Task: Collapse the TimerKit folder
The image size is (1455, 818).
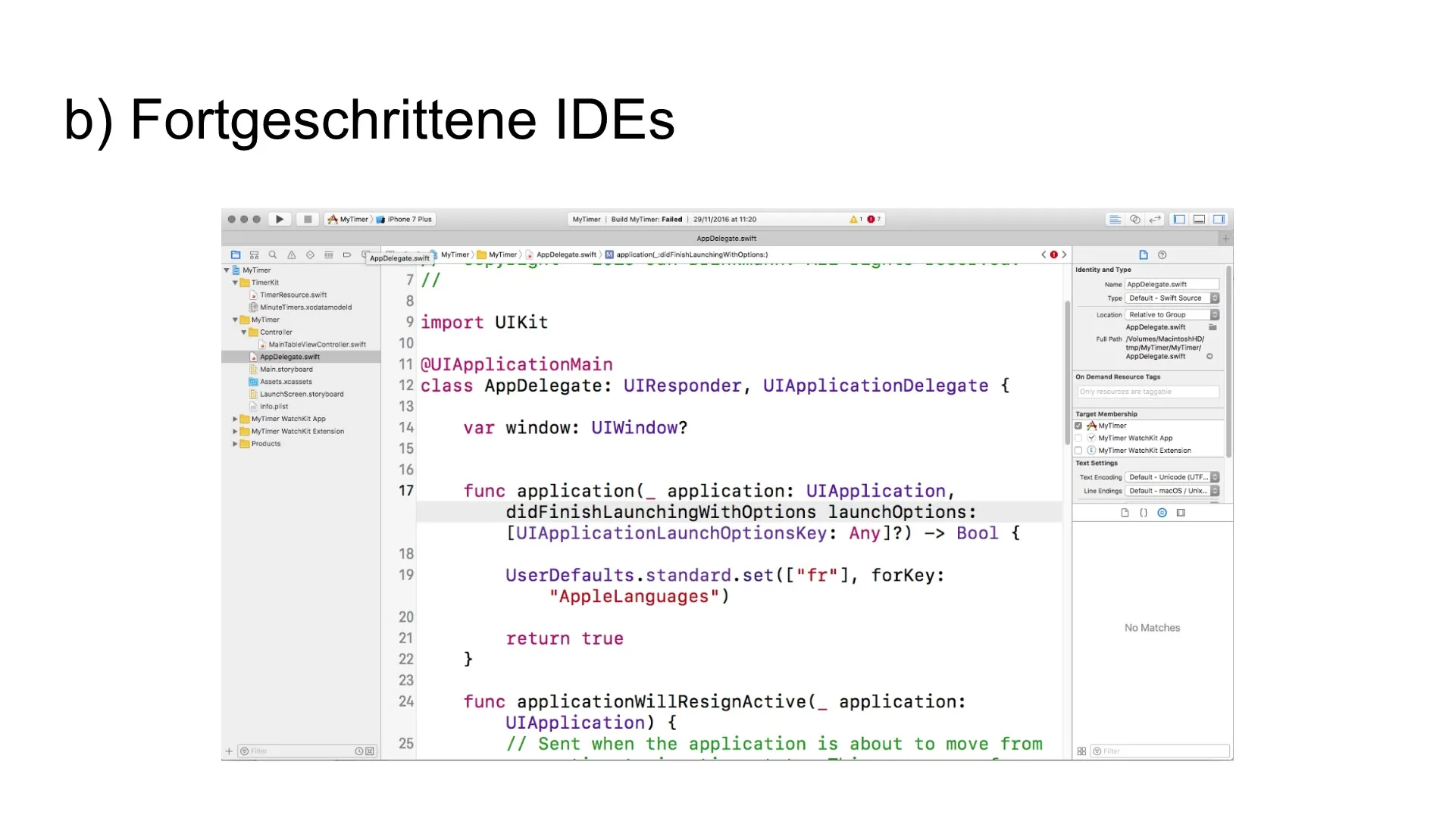Action: pos(235,283)
